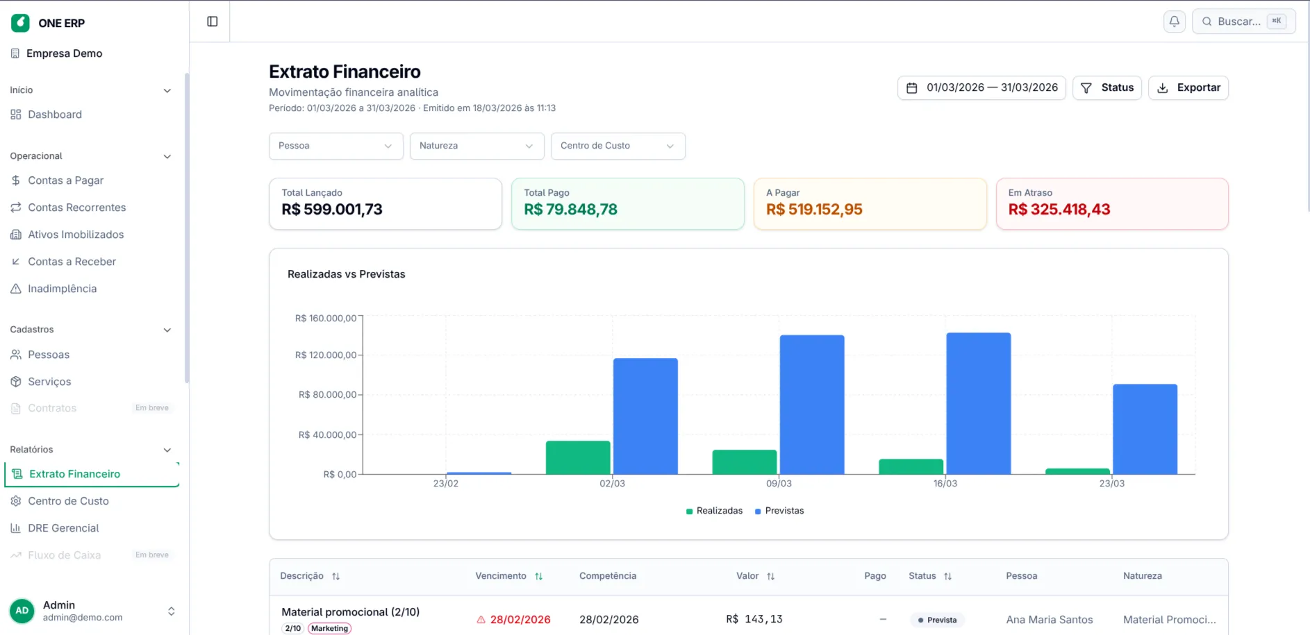Collapse the Cadastros section

pyautogui.click(x=167, y=330)
